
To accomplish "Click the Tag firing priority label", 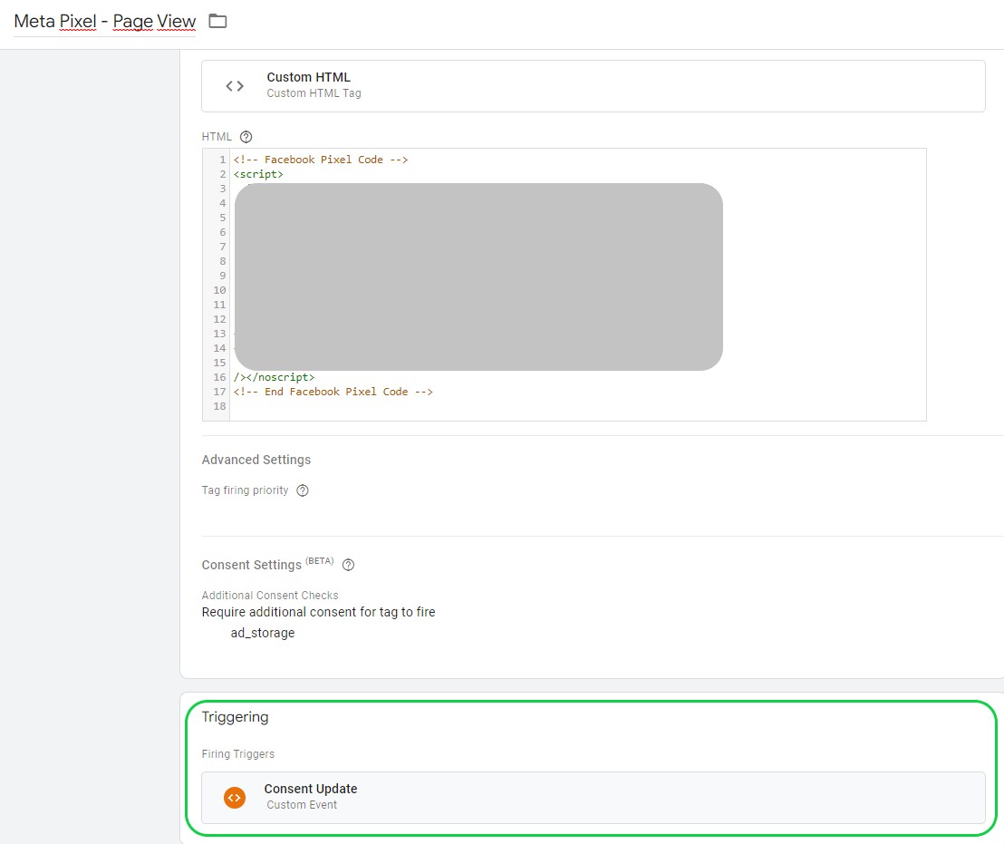I will (x=245, y=490).
